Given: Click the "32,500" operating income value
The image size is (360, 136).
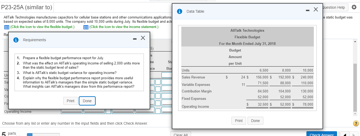Looking at the screenshot, I should tap(263, 104).
